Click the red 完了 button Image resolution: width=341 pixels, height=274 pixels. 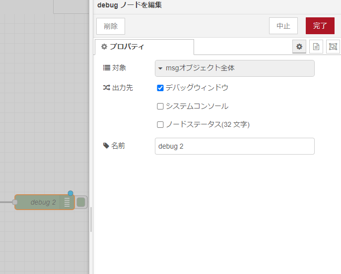coord(320,26)
